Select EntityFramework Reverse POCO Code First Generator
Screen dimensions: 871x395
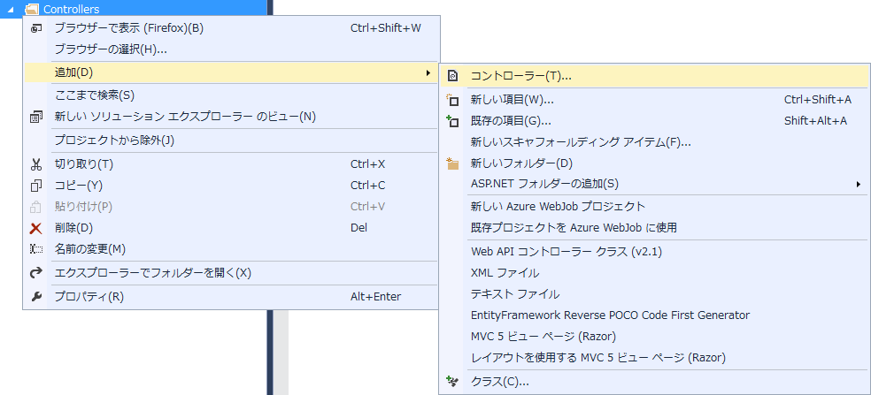coord(610,315)
